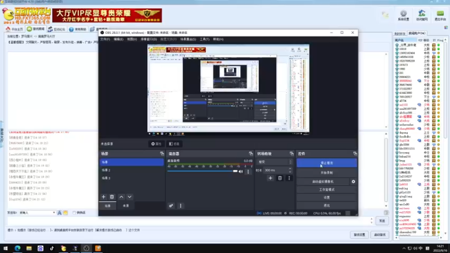Open Windows Start menu

click(6, 249)
